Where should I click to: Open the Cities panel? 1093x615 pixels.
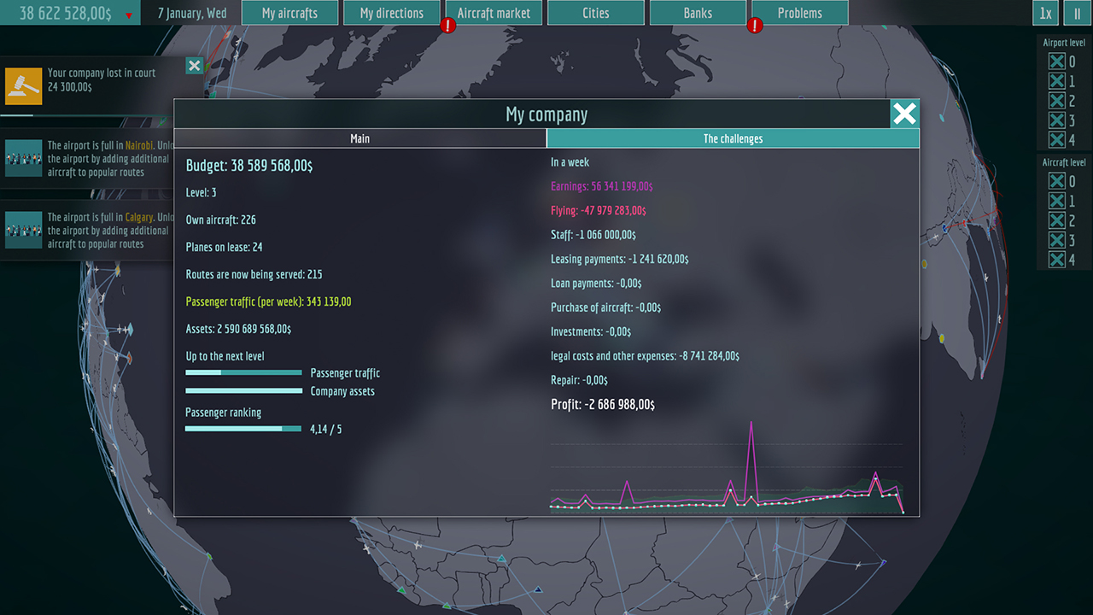[x=595, y=13]
